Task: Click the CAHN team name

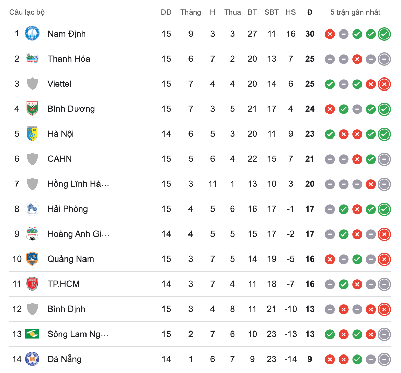Action: pyautogui.click(x=60, y=159)
